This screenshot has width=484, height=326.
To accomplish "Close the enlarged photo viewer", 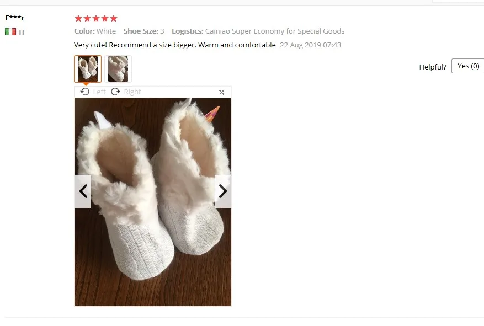I will 221,92.
